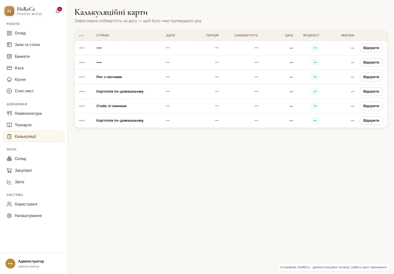Click the Кухня chef hat icon
394x274 pixels.
coord(9,79)
